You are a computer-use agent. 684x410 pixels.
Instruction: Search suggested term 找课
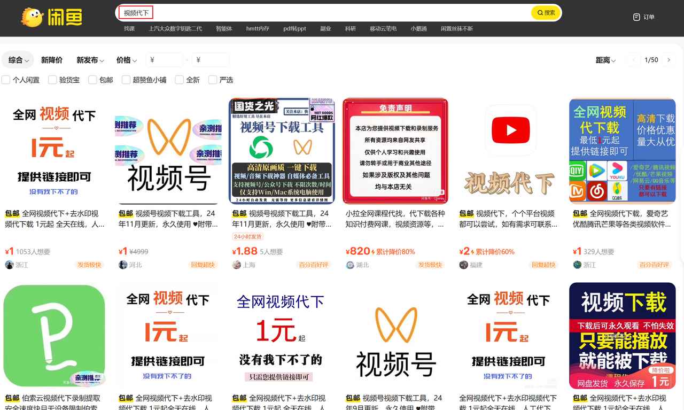click(x=129, y=28)
